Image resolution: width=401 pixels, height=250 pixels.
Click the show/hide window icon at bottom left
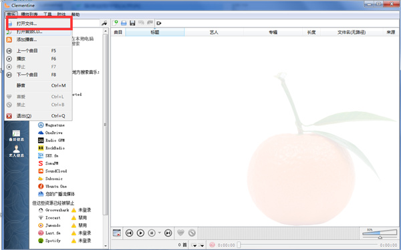(x=117, y=233)
